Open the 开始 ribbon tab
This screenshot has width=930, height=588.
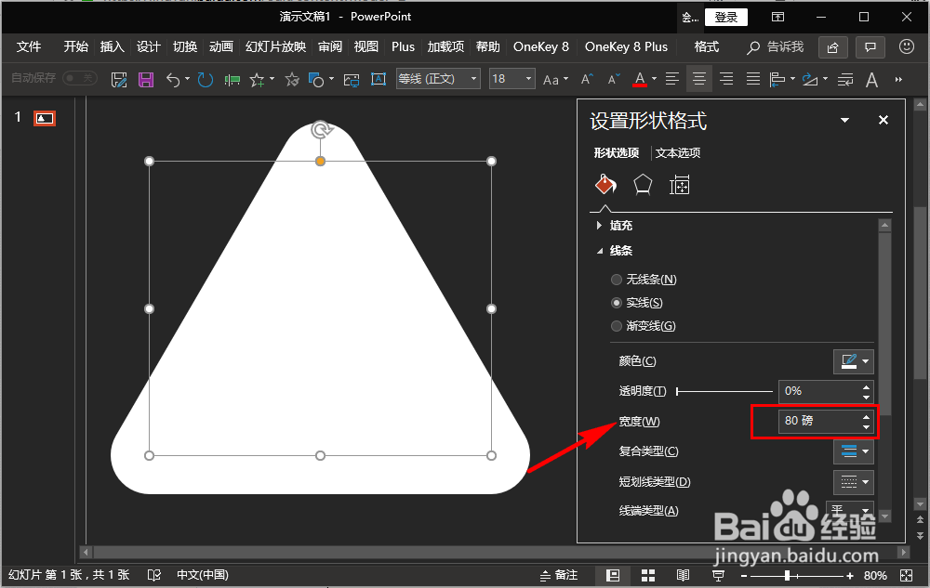coord(76,46)
